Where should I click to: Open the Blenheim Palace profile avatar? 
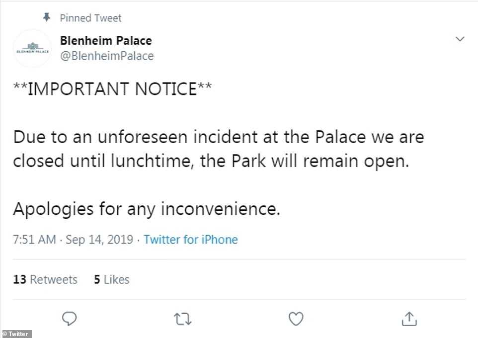tap(32, 48)
